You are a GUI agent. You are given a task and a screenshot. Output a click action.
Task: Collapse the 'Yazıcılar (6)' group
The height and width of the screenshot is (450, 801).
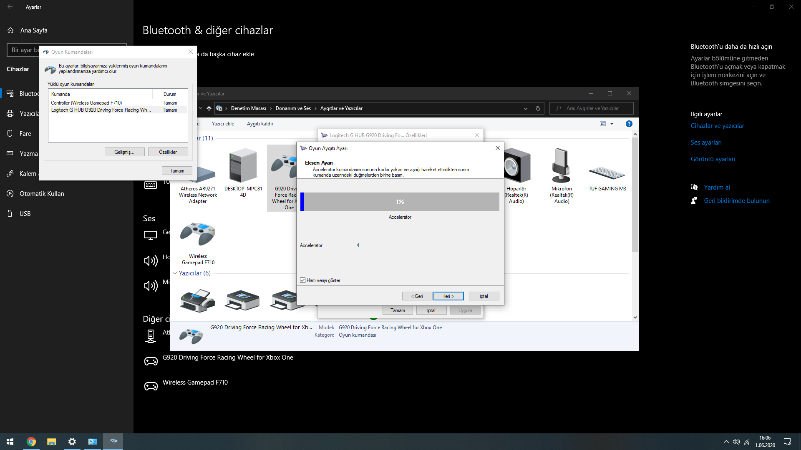pyautogui.click(x=175, y=273)
